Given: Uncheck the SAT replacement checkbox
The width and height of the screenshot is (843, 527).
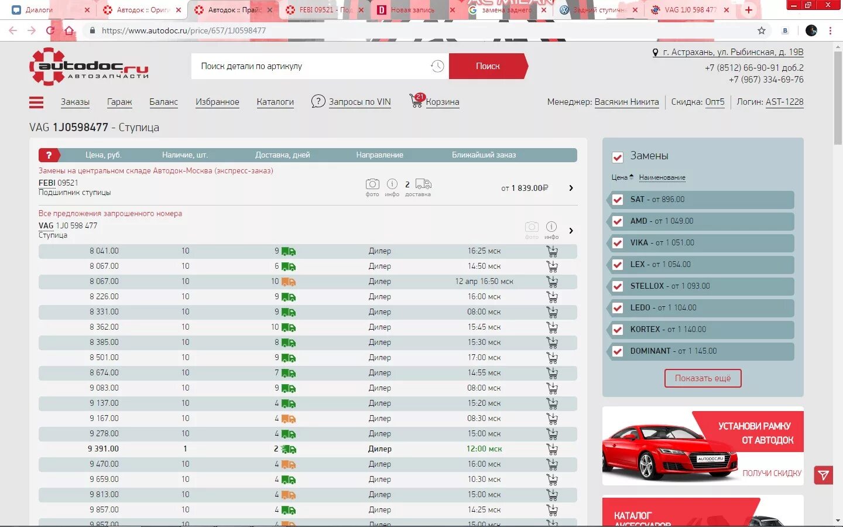Looking at the screenshot, I should click(x=618, y=200).
